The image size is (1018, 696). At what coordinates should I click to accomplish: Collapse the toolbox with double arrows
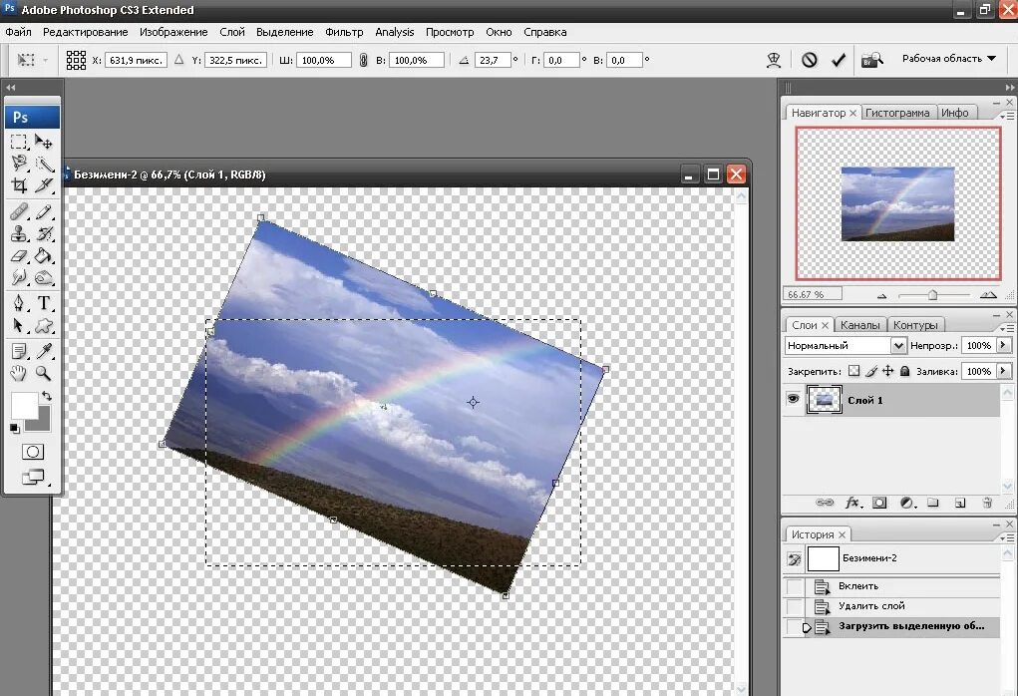click(x=10, y=87)
